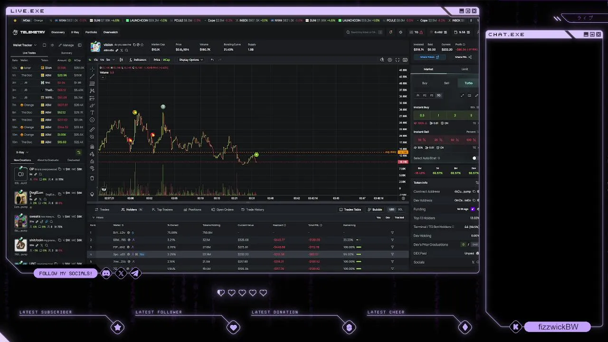
Task: Open sweats token card thumbnail
Action: pyautogui.click(x=20, y=221)
